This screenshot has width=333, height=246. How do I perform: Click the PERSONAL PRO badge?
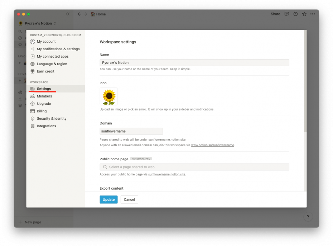coord(141,159)
